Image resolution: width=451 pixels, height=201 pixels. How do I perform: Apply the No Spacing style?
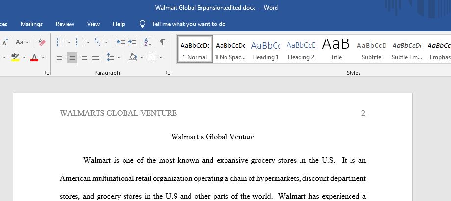[x=230, y=49]
